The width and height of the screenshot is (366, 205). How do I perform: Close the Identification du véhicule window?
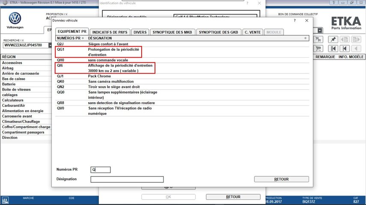tap(259, 3)
